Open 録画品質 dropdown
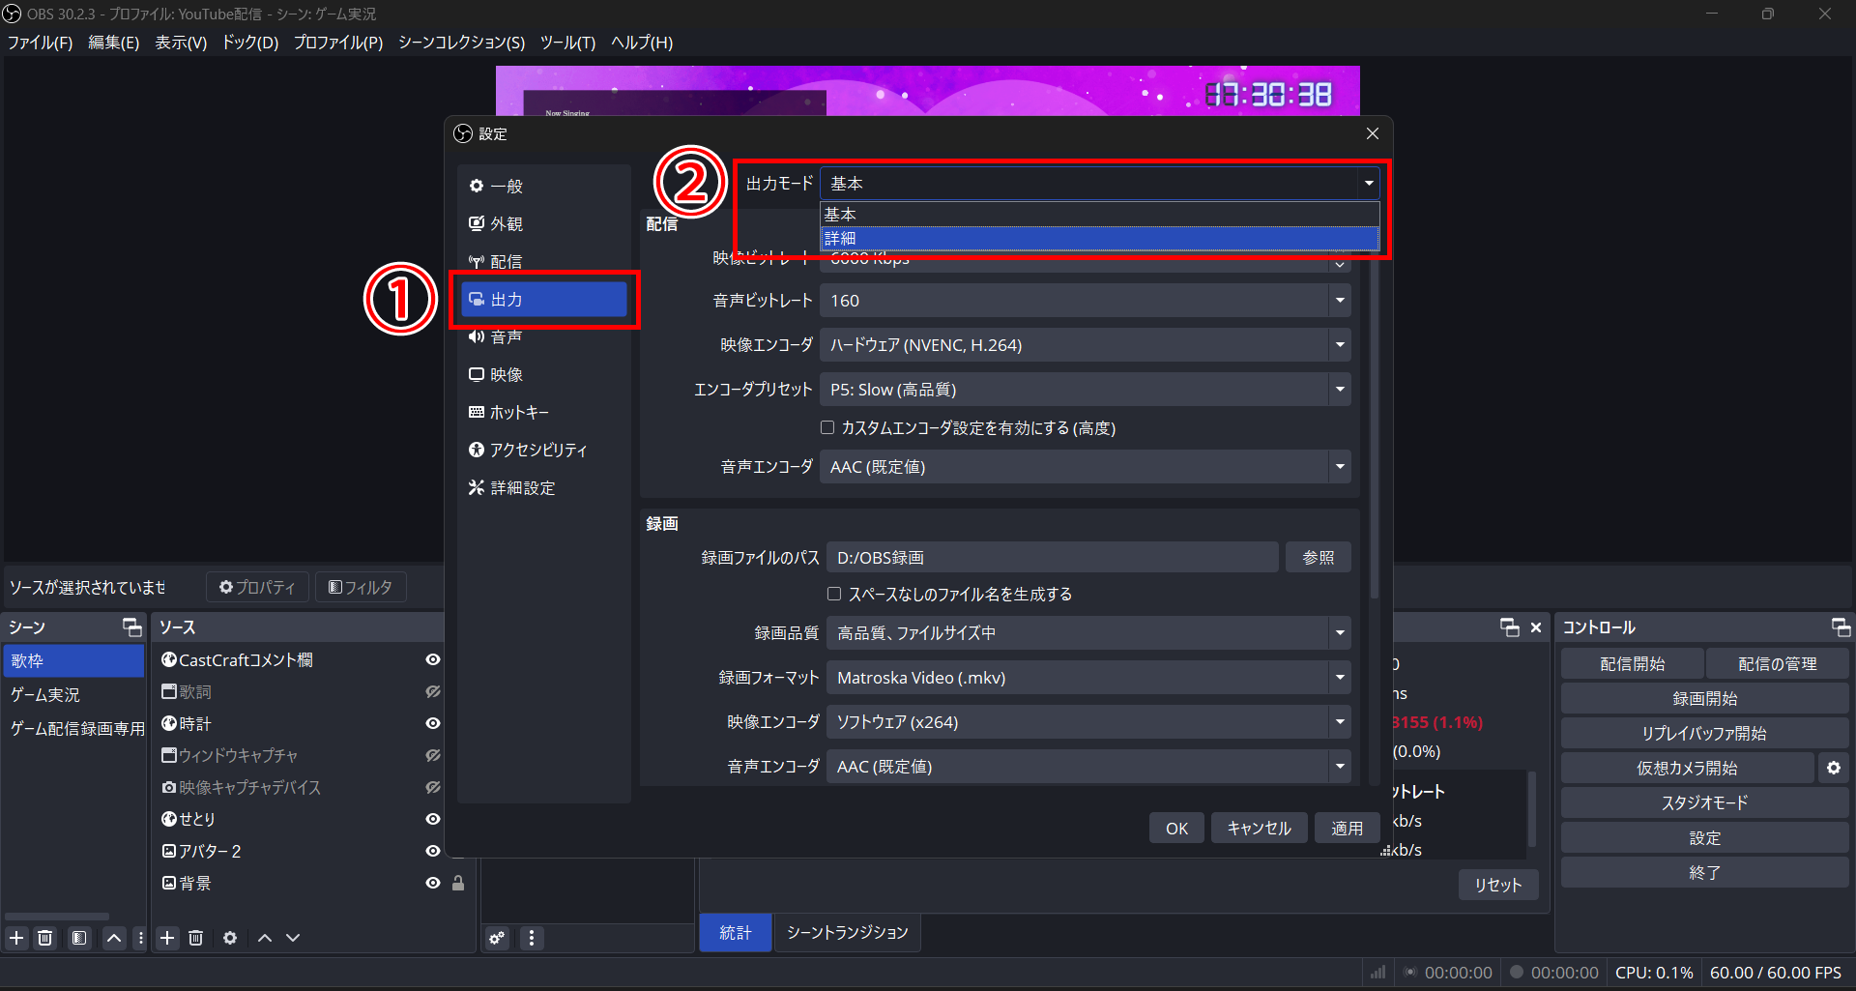The width and height of the screenshot is (1856, 991). (x=1088, y=633)
